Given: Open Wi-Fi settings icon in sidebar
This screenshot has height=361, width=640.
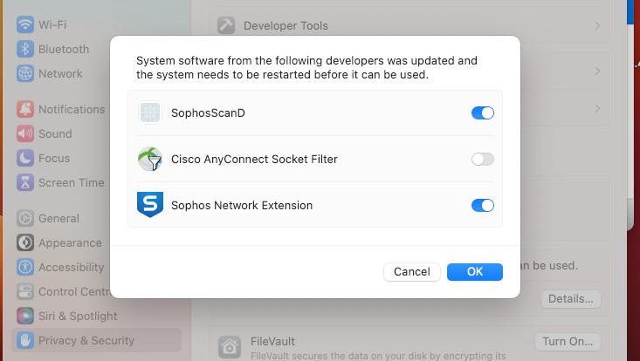Looking at the screenshot, I should pos(25,24).
